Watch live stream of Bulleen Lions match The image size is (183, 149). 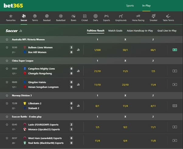pyautogui.click(x=175, y=50)
